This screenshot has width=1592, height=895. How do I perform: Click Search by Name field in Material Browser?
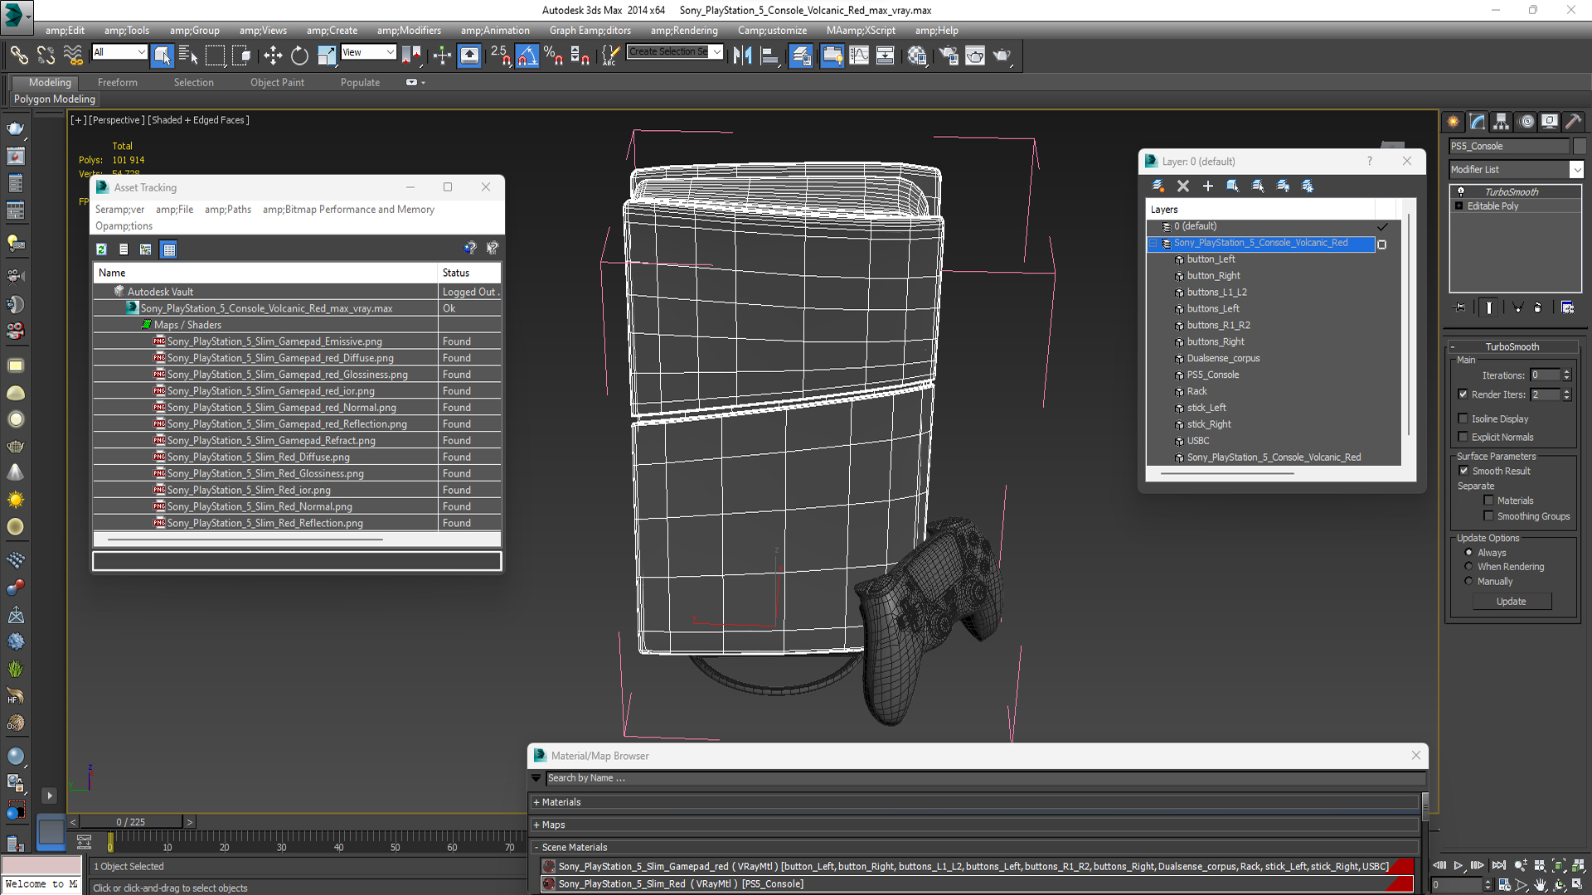[x=985, y=778]
